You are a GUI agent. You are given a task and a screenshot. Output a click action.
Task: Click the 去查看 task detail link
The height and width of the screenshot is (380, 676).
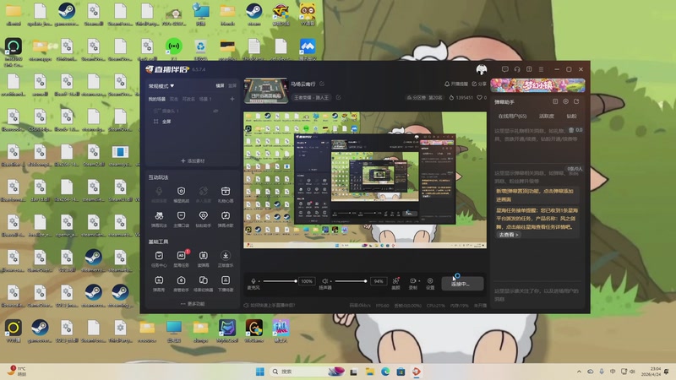click(x=509, y=235)
